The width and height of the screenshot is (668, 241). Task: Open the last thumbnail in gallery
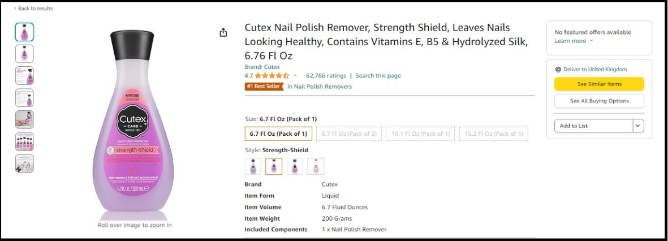[x=24, y=163]
